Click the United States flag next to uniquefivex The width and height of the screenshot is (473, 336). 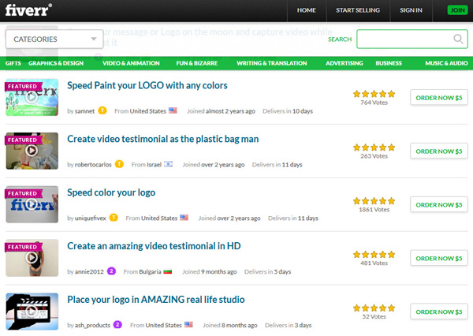[184, 218]
